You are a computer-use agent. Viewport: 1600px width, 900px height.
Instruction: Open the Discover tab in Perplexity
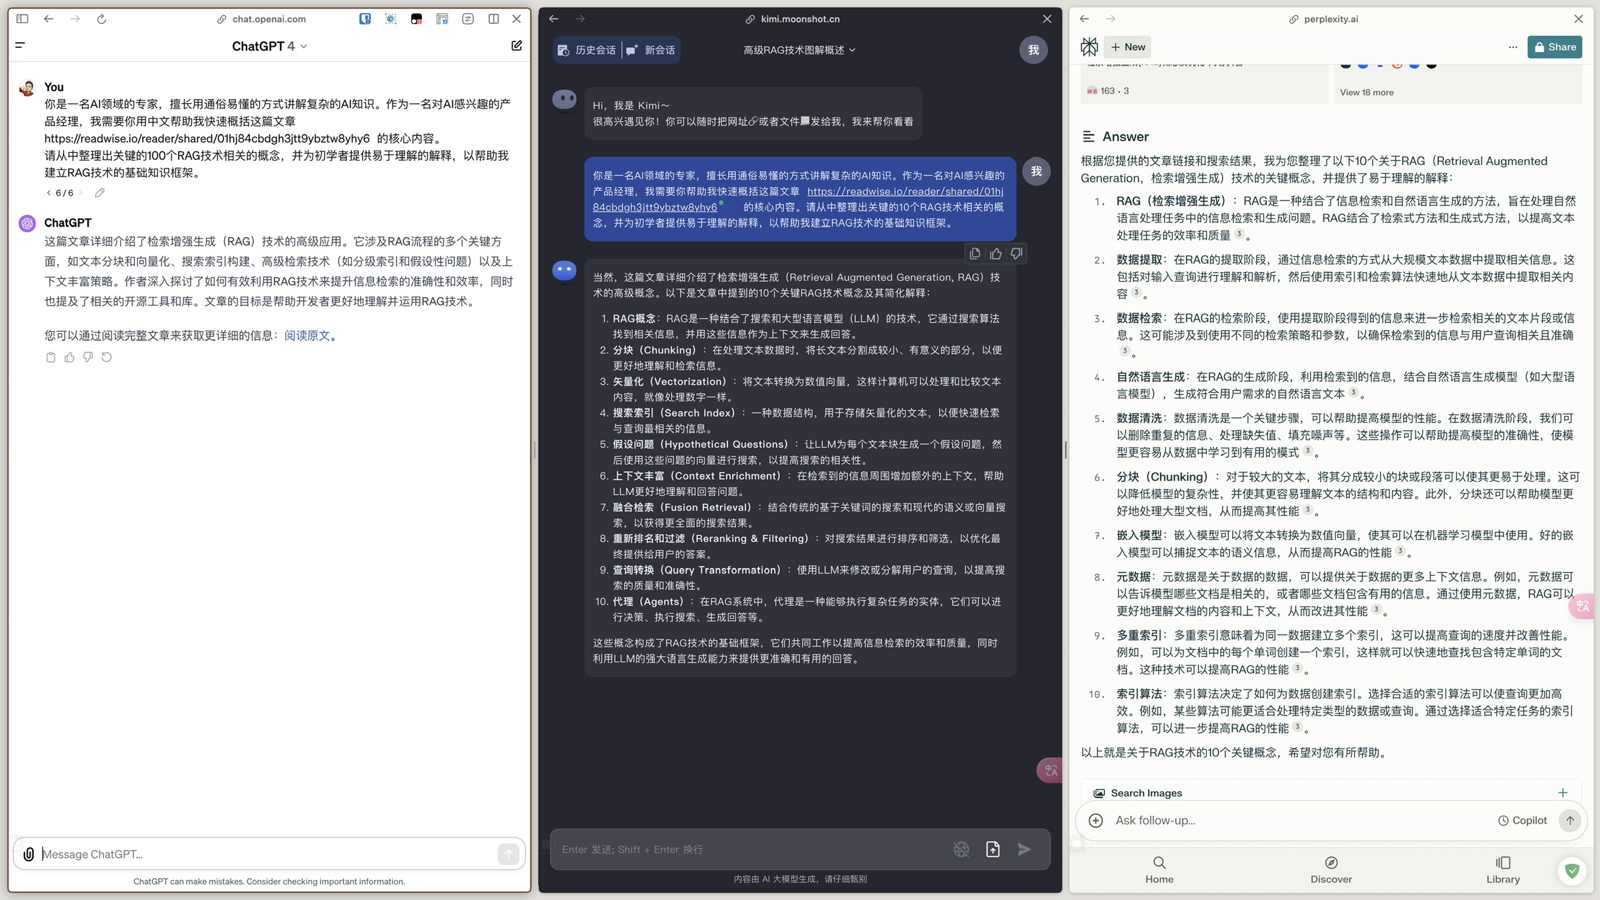(x=1331, y=869)
